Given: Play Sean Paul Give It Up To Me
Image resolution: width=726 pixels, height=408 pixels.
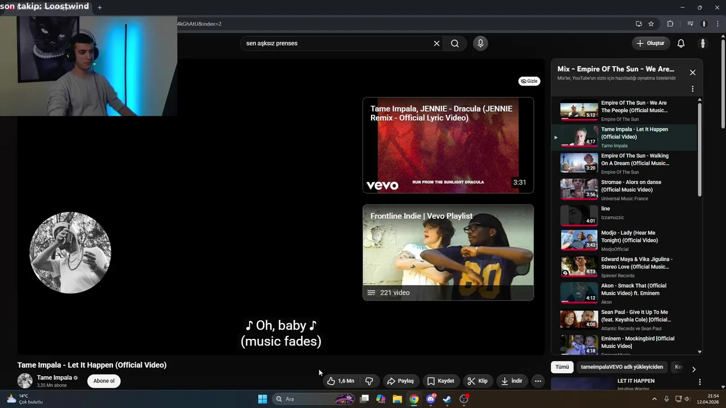Looking at the screenshot, I should point(624,320).
